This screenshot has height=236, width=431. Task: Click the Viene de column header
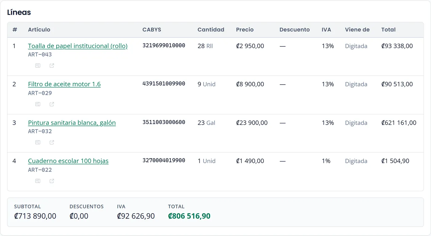coord(357,30)
